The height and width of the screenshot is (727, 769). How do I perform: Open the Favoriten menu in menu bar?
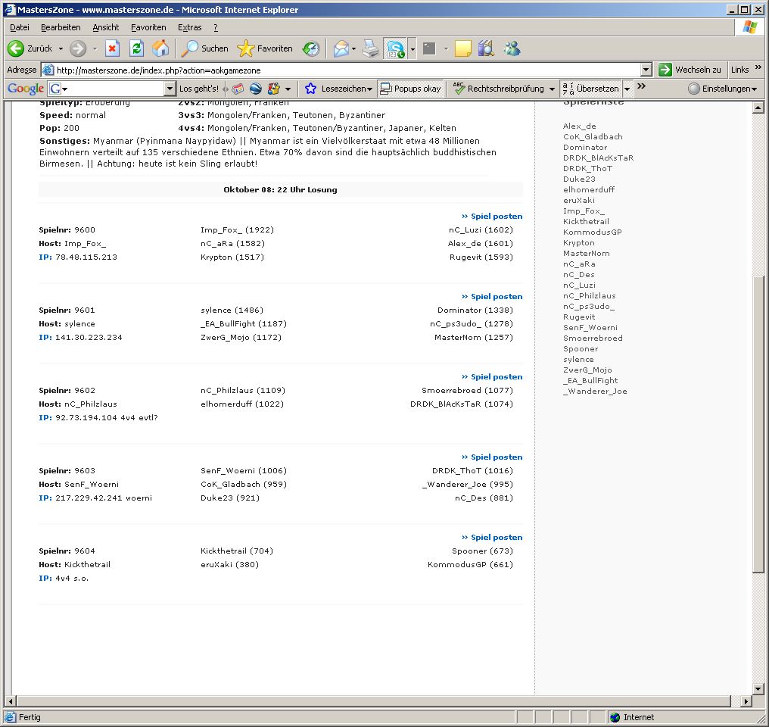point(148,27)
